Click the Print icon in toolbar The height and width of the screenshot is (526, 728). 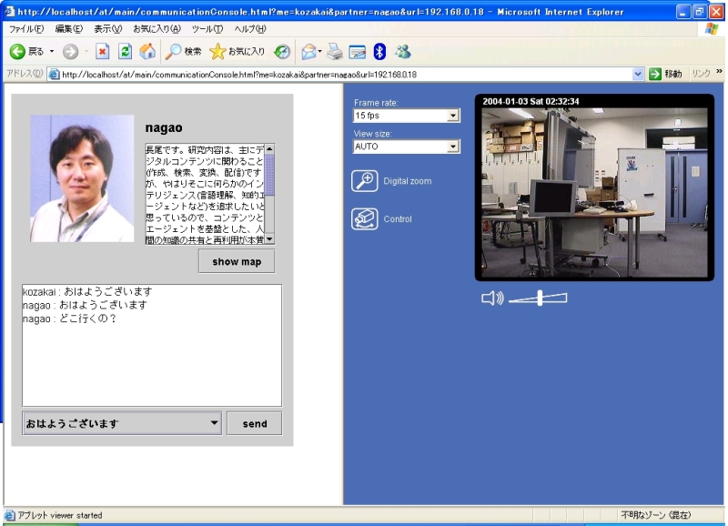coord(334,52)
